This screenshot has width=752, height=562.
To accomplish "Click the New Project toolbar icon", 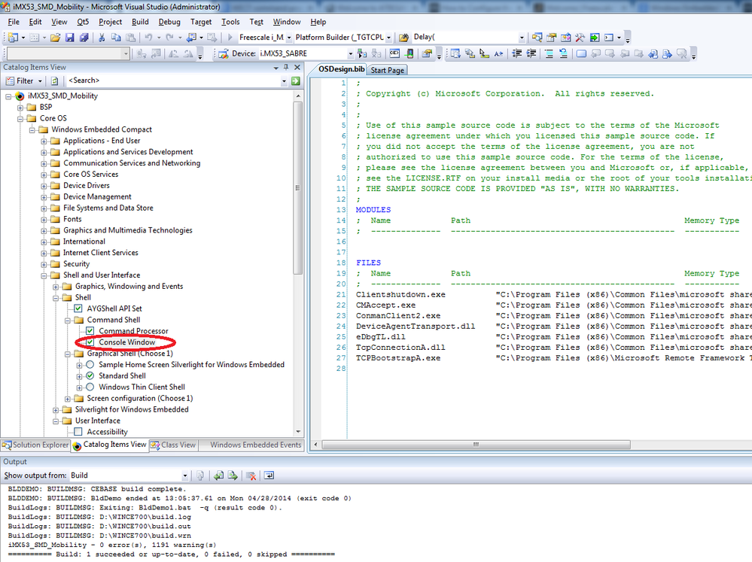I will (13, 38).
